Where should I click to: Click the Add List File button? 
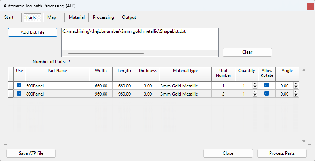click(33, 32)
